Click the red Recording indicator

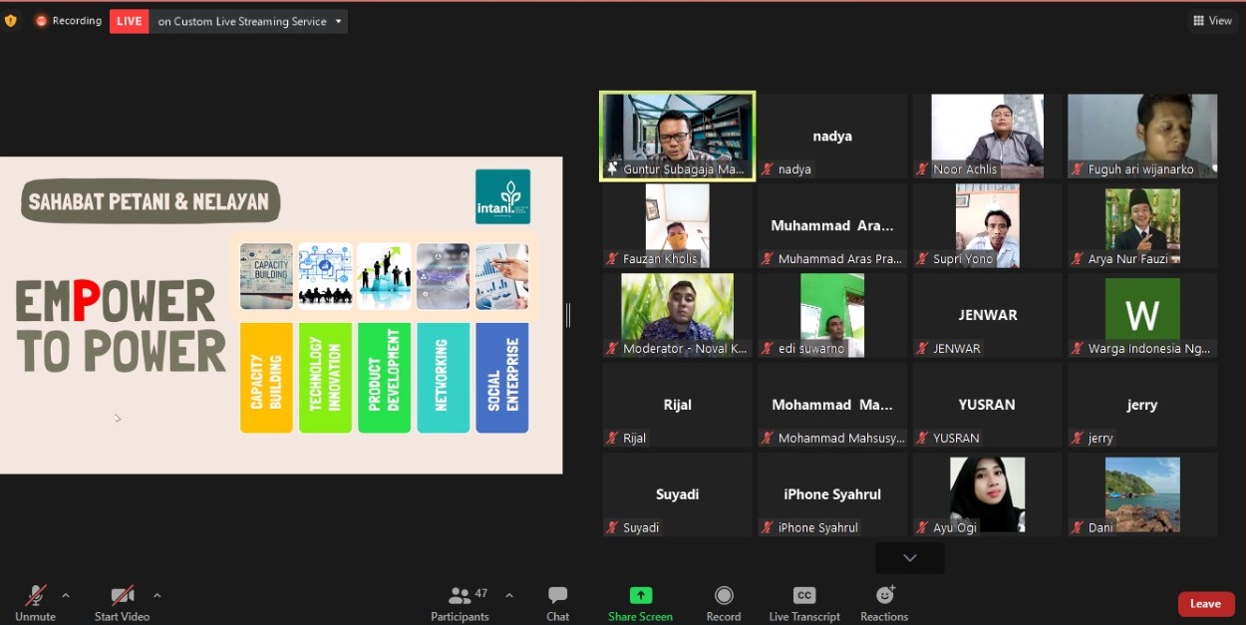[x=69, y=21]
